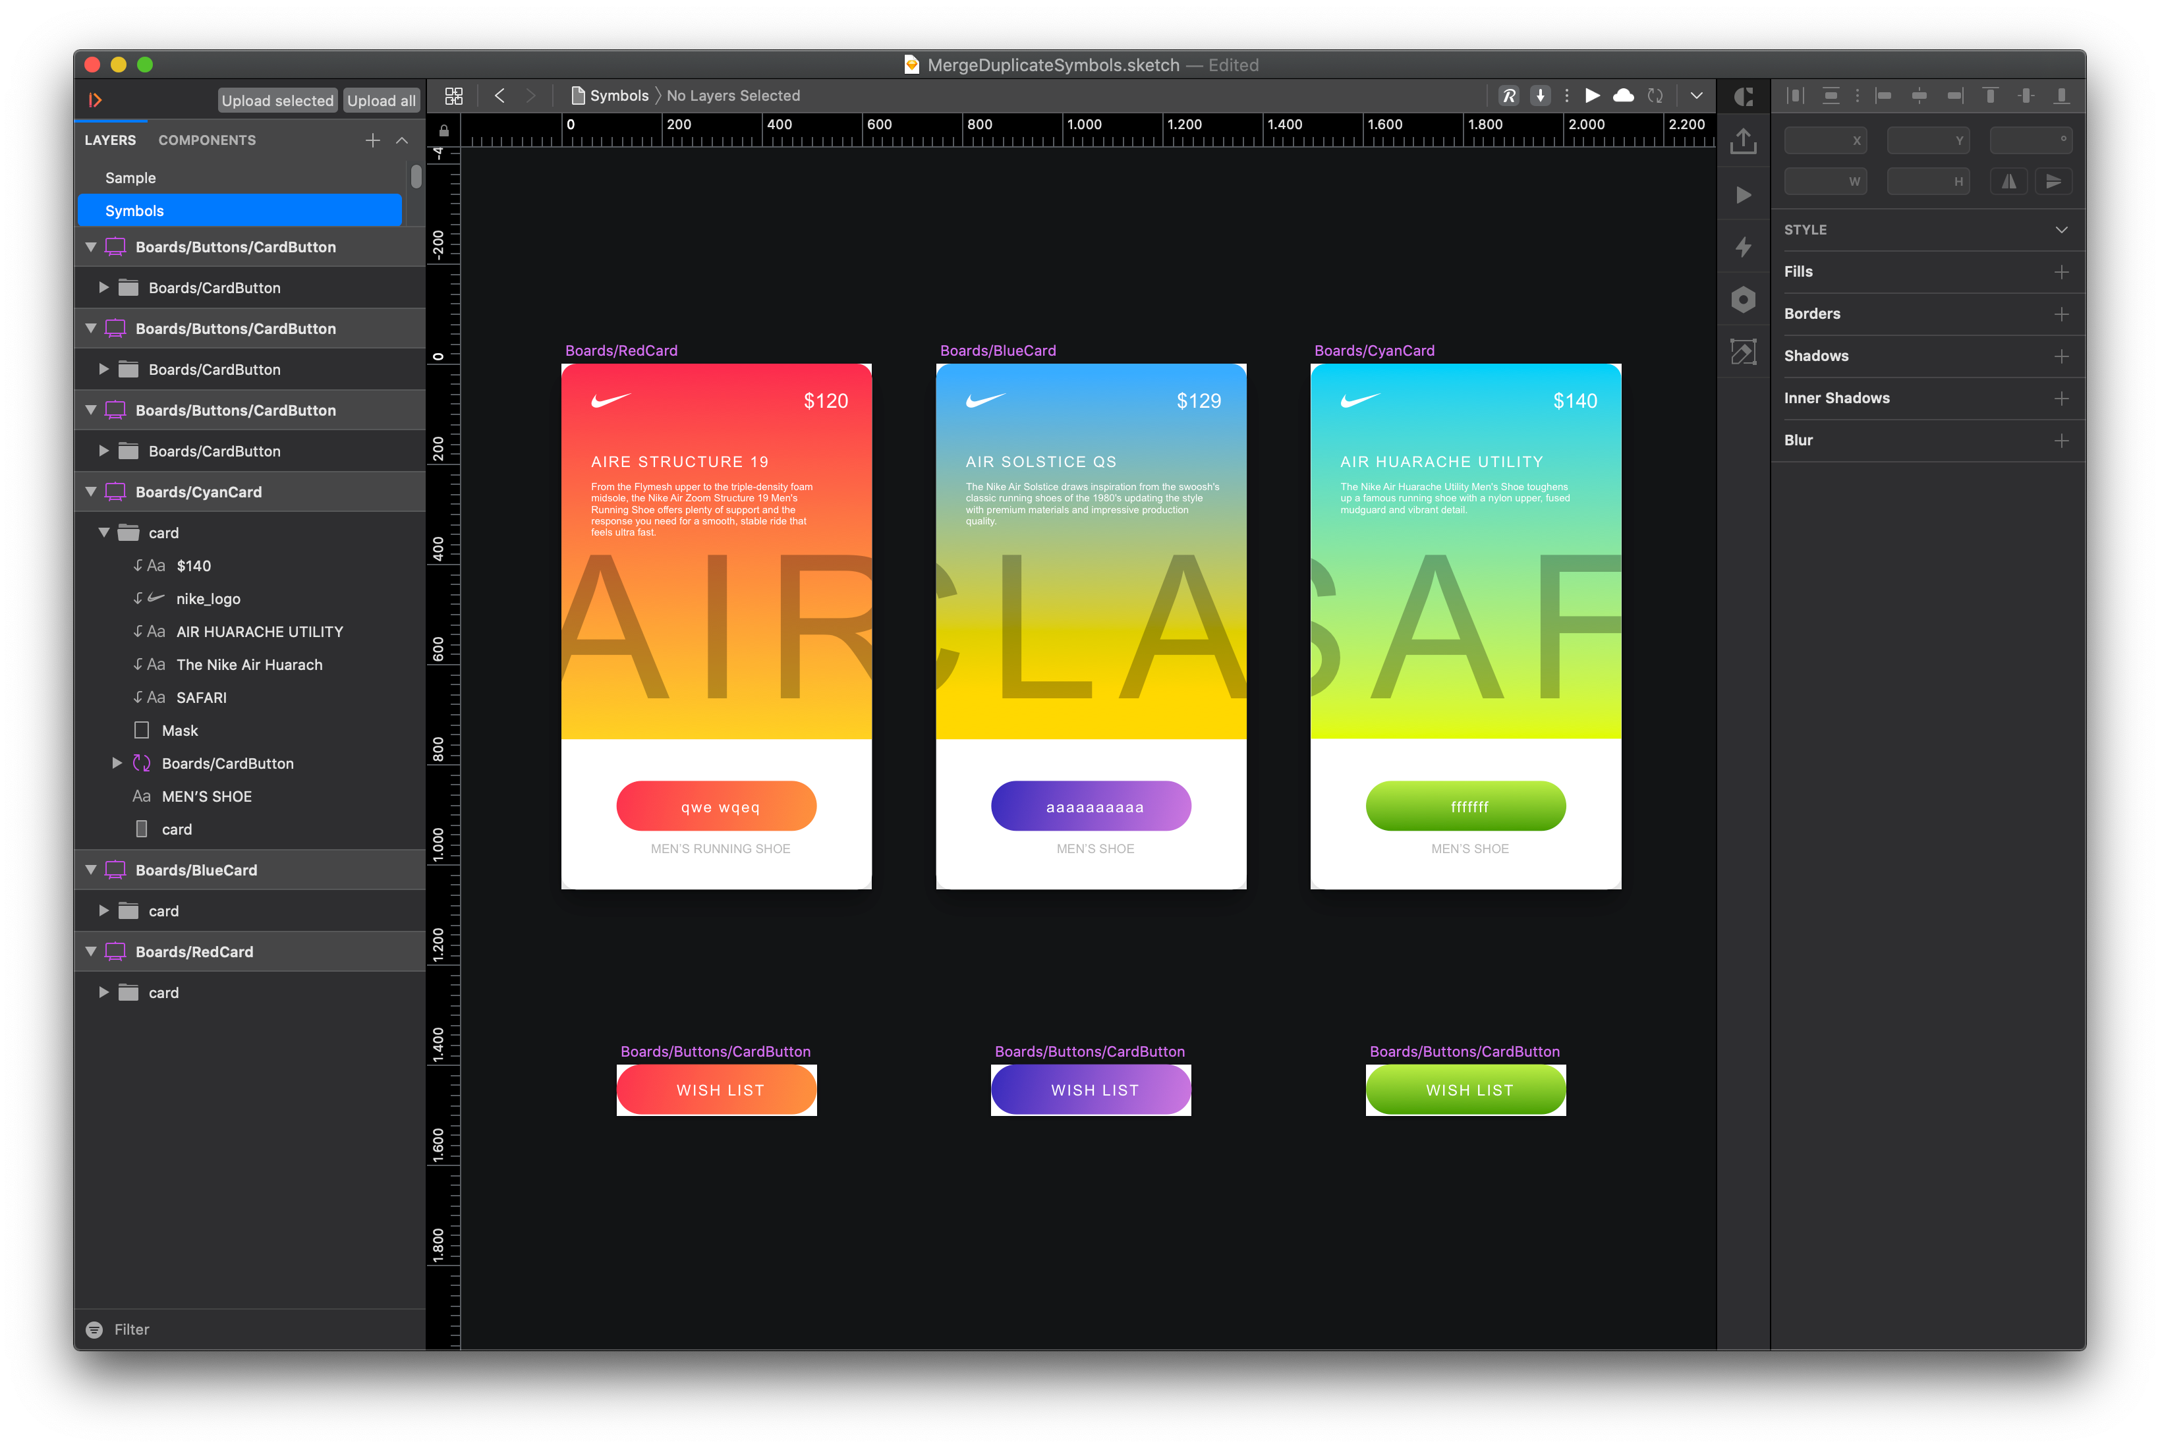Align layers to right edge

coord(1955,96)
